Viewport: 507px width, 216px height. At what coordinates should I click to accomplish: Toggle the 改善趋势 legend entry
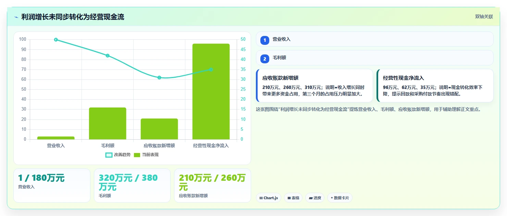[118, 155]
